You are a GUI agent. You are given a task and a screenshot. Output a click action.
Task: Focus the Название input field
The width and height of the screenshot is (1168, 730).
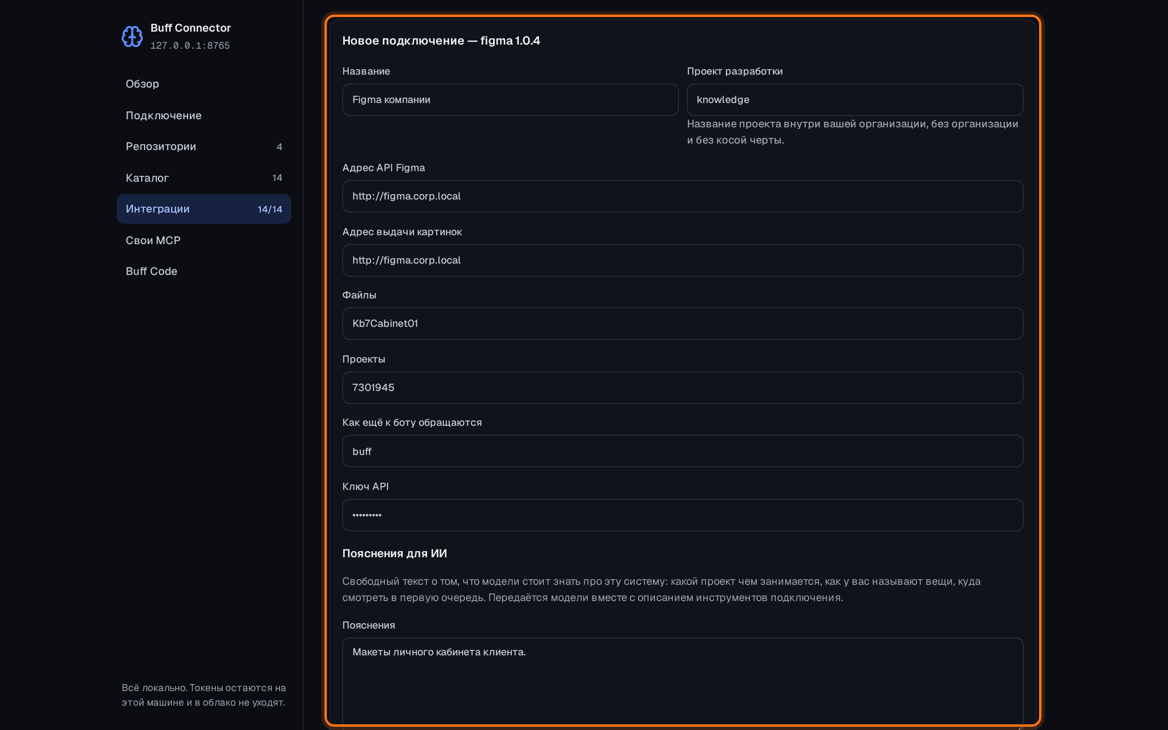pos(510,100)
